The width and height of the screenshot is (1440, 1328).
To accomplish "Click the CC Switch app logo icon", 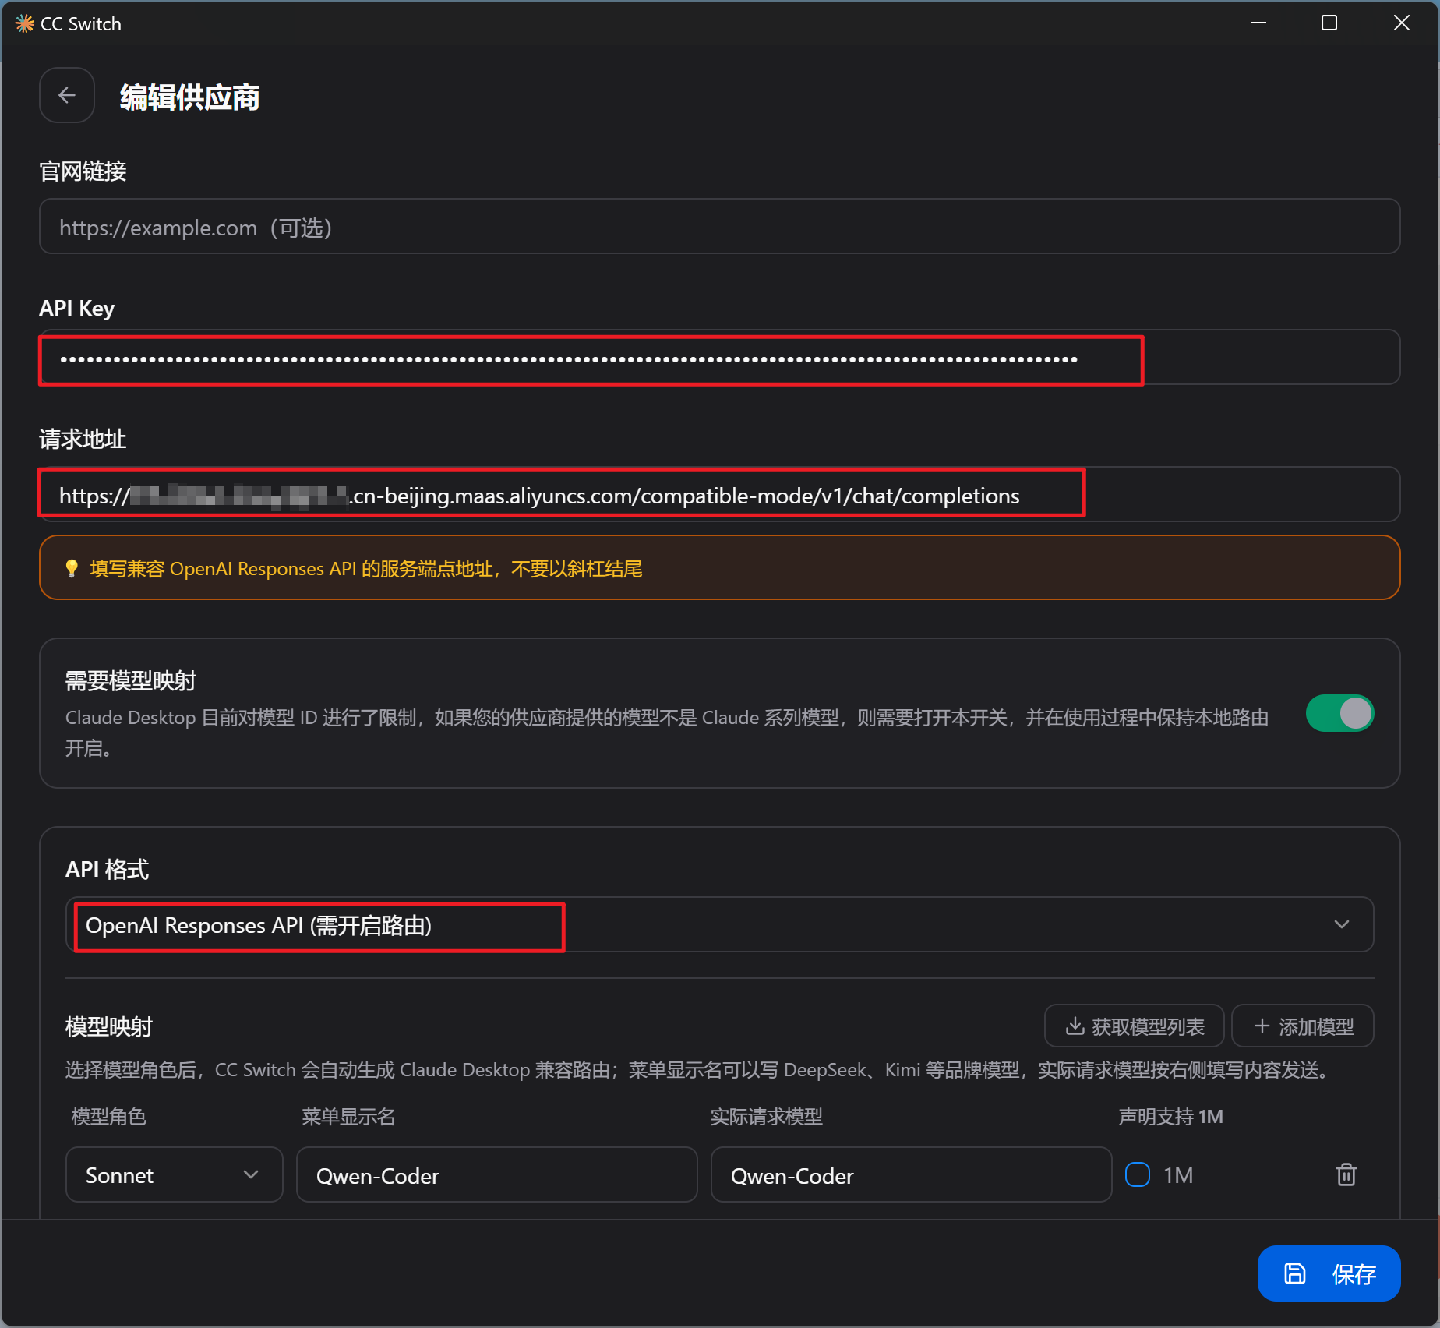I will pos(24,24).
